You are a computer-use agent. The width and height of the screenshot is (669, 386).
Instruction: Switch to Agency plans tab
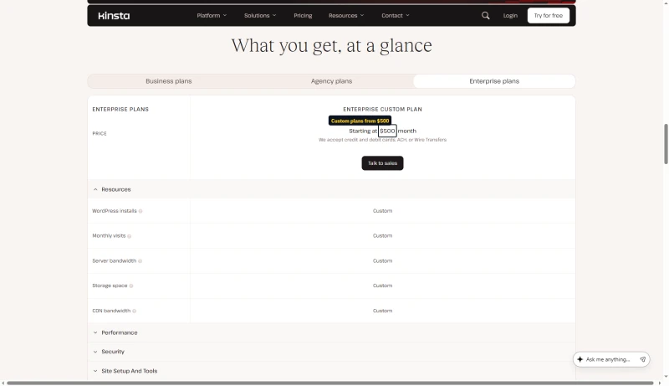pos(331,81)
